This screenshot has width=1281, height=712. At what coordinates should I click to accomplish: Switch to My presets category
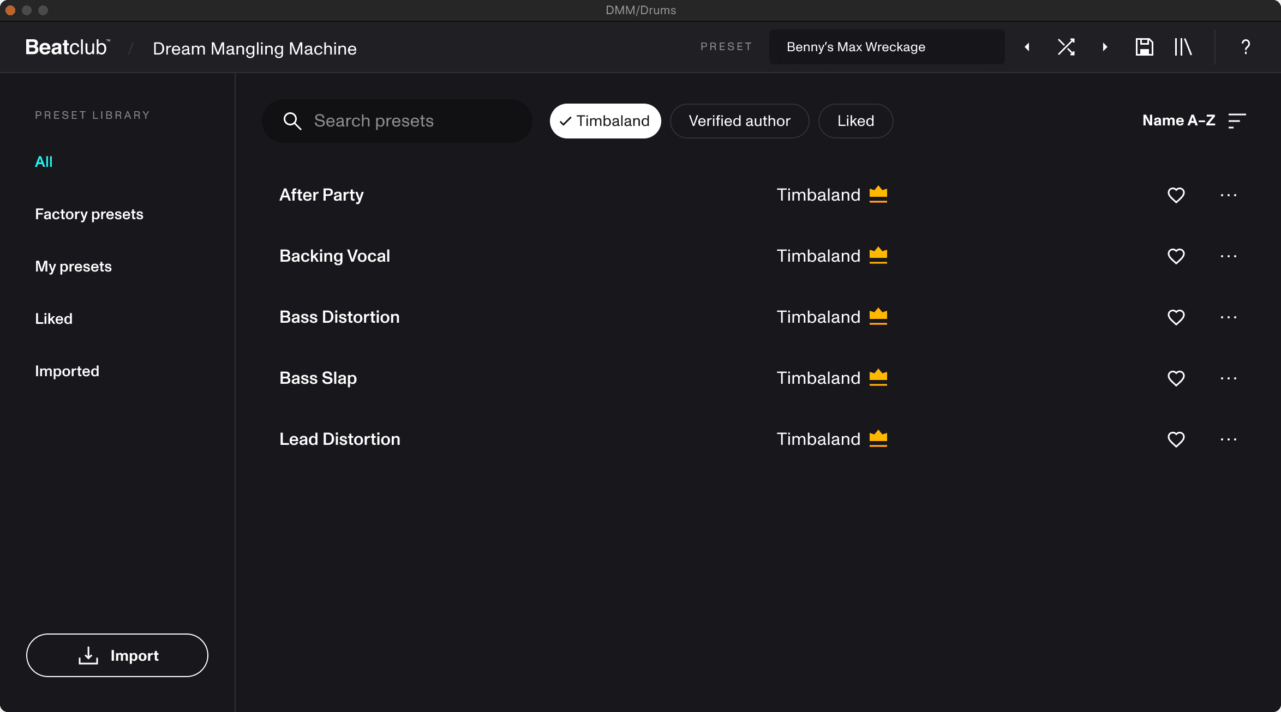pyautogui.click(x=73, y=267)
